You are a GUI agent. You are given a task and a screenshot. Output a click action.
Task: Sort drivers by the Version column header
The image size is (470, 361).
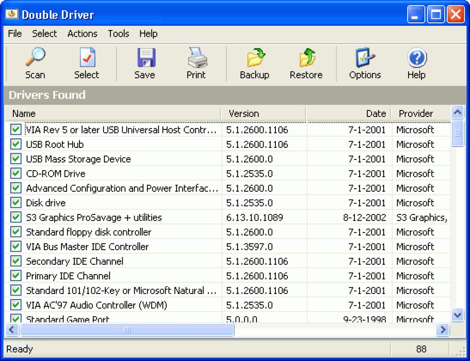pos(243,113)
